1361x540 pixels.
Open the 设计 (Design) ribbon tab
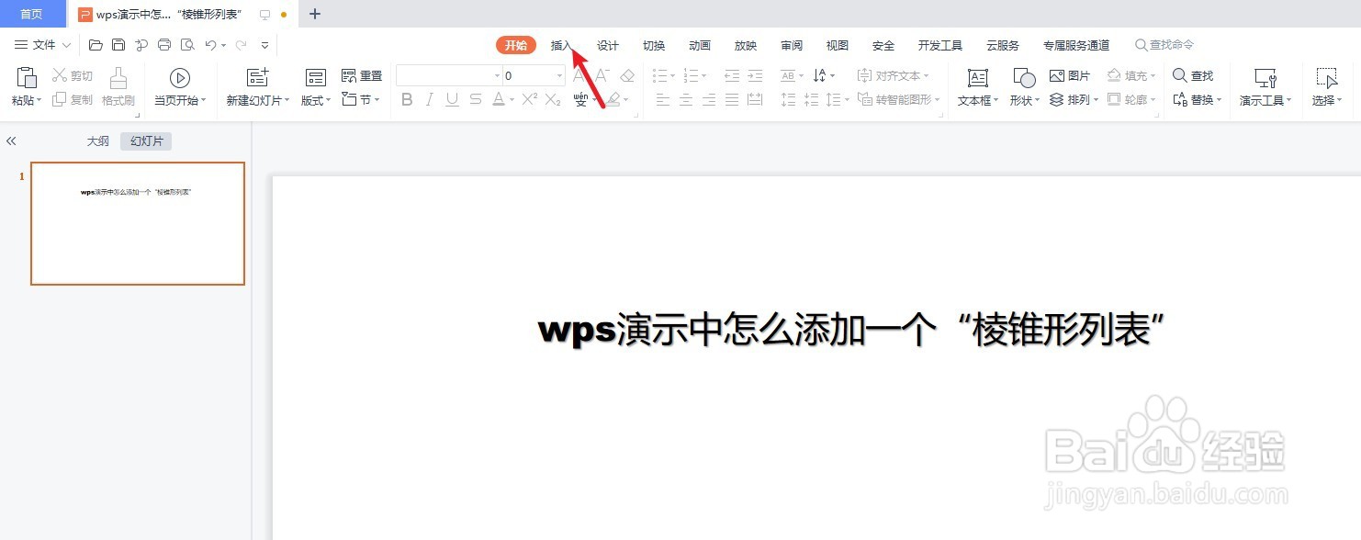[x=608, y=45]
